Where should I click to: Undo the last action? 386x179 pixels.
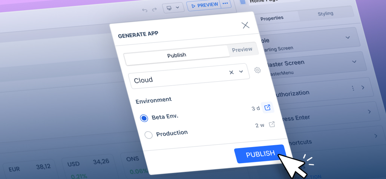point(145,10)
